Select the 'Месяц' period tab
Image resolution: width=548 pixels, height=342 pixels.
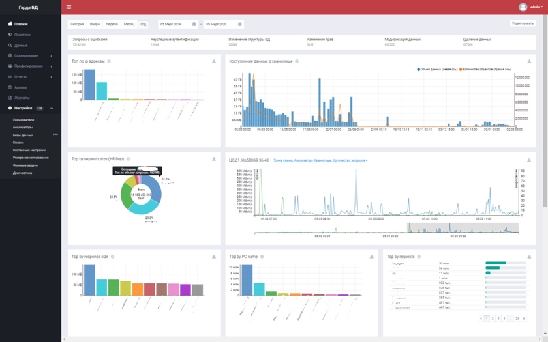coord(129,24)
